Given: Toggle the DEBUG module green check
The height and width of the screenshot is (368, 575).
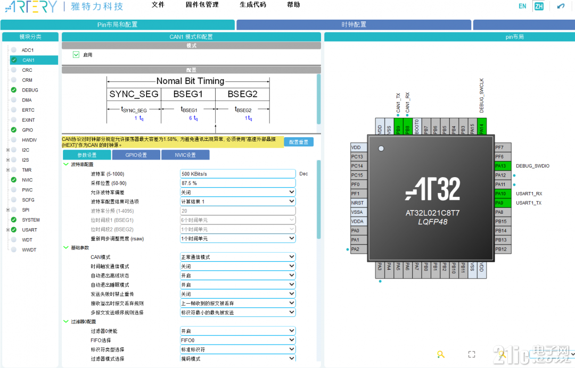Looking at the screenshot, I should coord(13,90).
